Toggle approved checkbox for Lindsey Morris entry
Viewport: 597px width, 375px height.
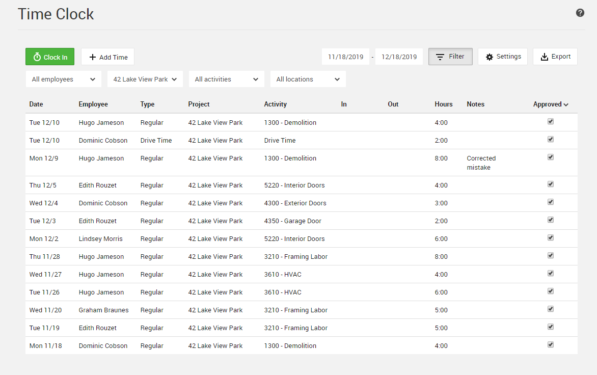pos(550,238)
